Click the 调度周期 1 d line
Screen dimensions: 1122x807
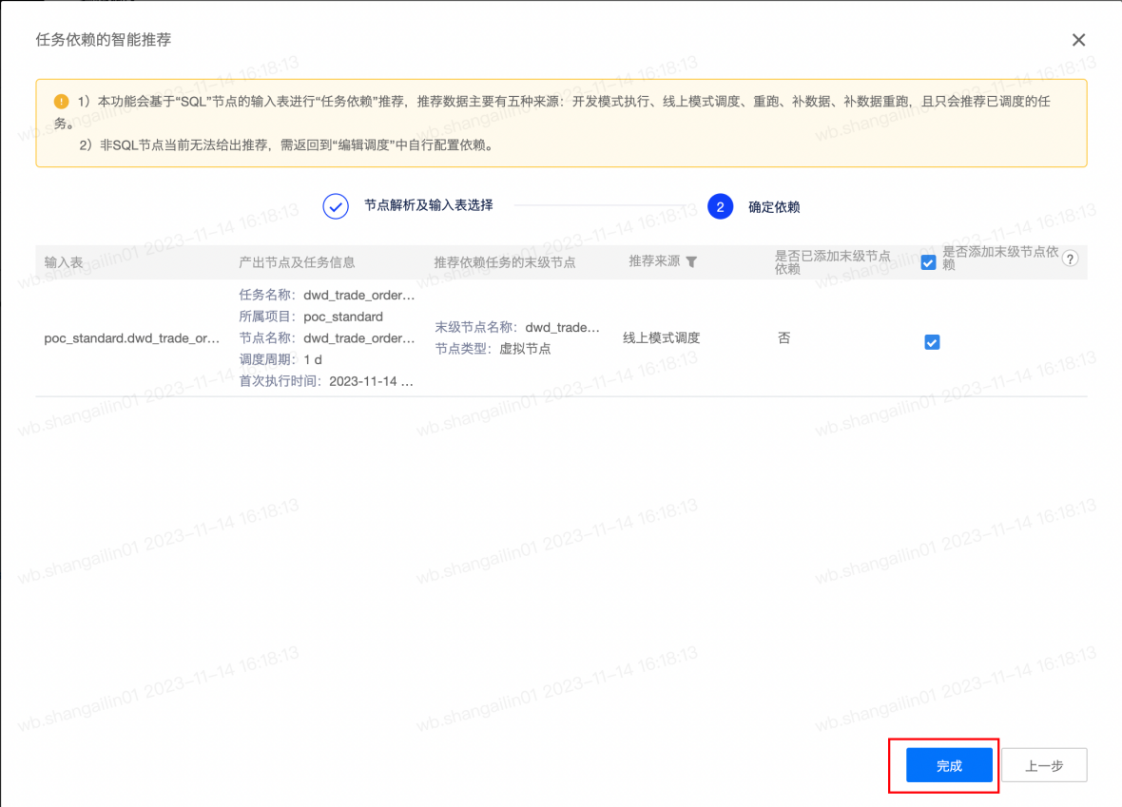(280, 359)
